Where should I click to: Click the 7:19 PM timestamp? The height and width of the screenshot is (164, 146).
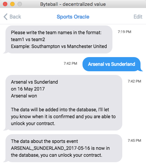(124, 32)
